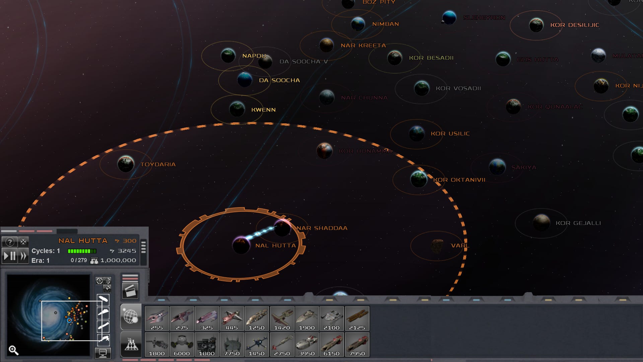643x362 pixels.
Task: Build the 255-credit starfighter
Action: pos(157,318)
